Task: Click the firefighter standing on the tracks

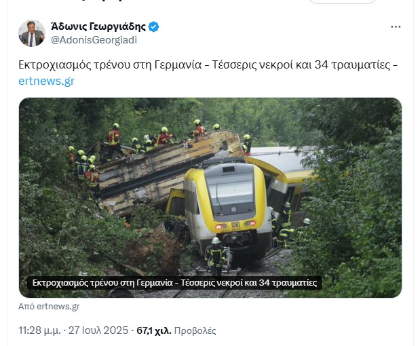Action: point(216,256)
